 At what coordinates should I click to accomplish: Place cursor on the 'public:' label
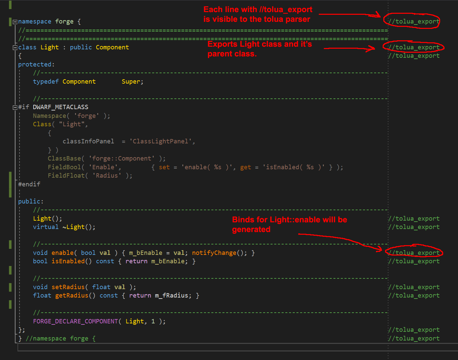[x=31, y=201]
